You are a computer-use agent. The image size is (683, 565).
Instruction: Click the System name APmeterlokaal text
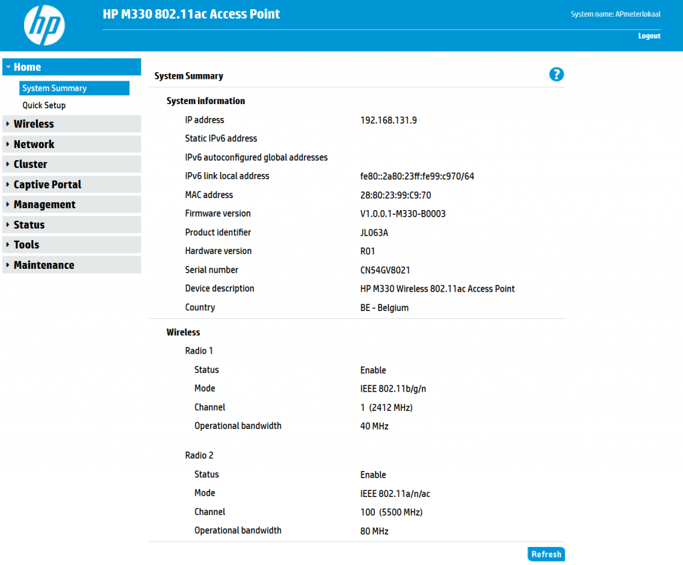coord(616,14)
